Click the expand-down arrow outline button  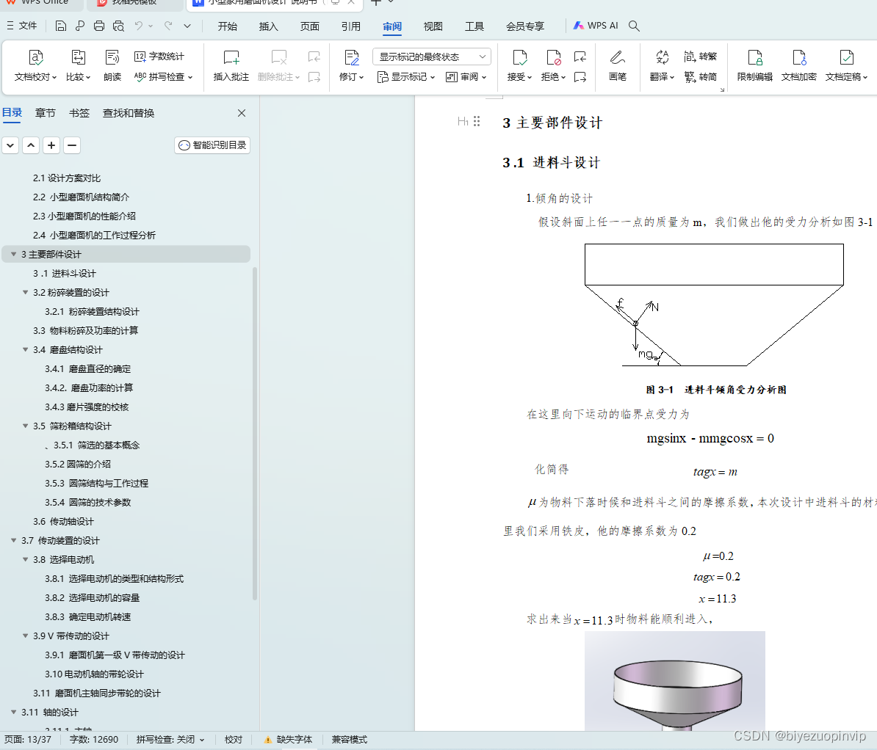10,145
